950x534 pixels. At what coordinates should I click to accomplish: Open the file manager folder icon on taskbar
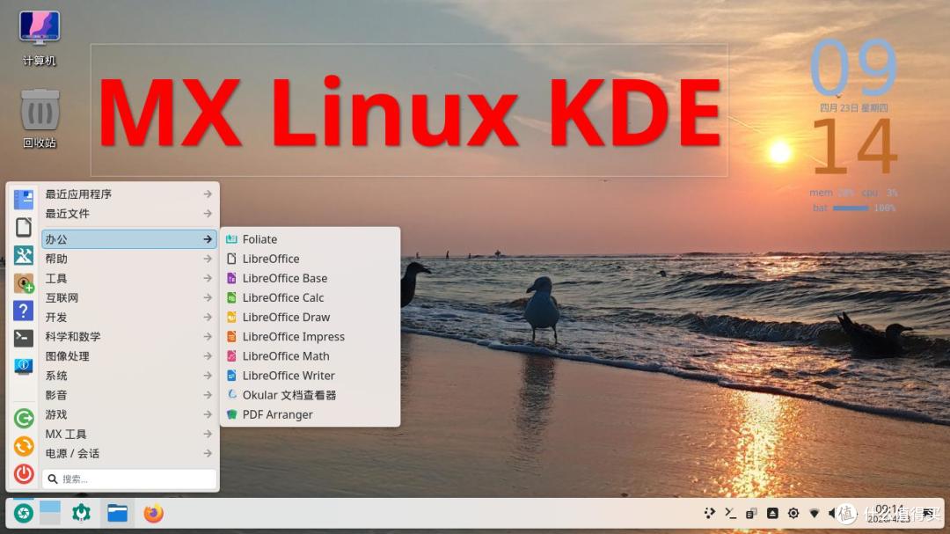point(117,514)
